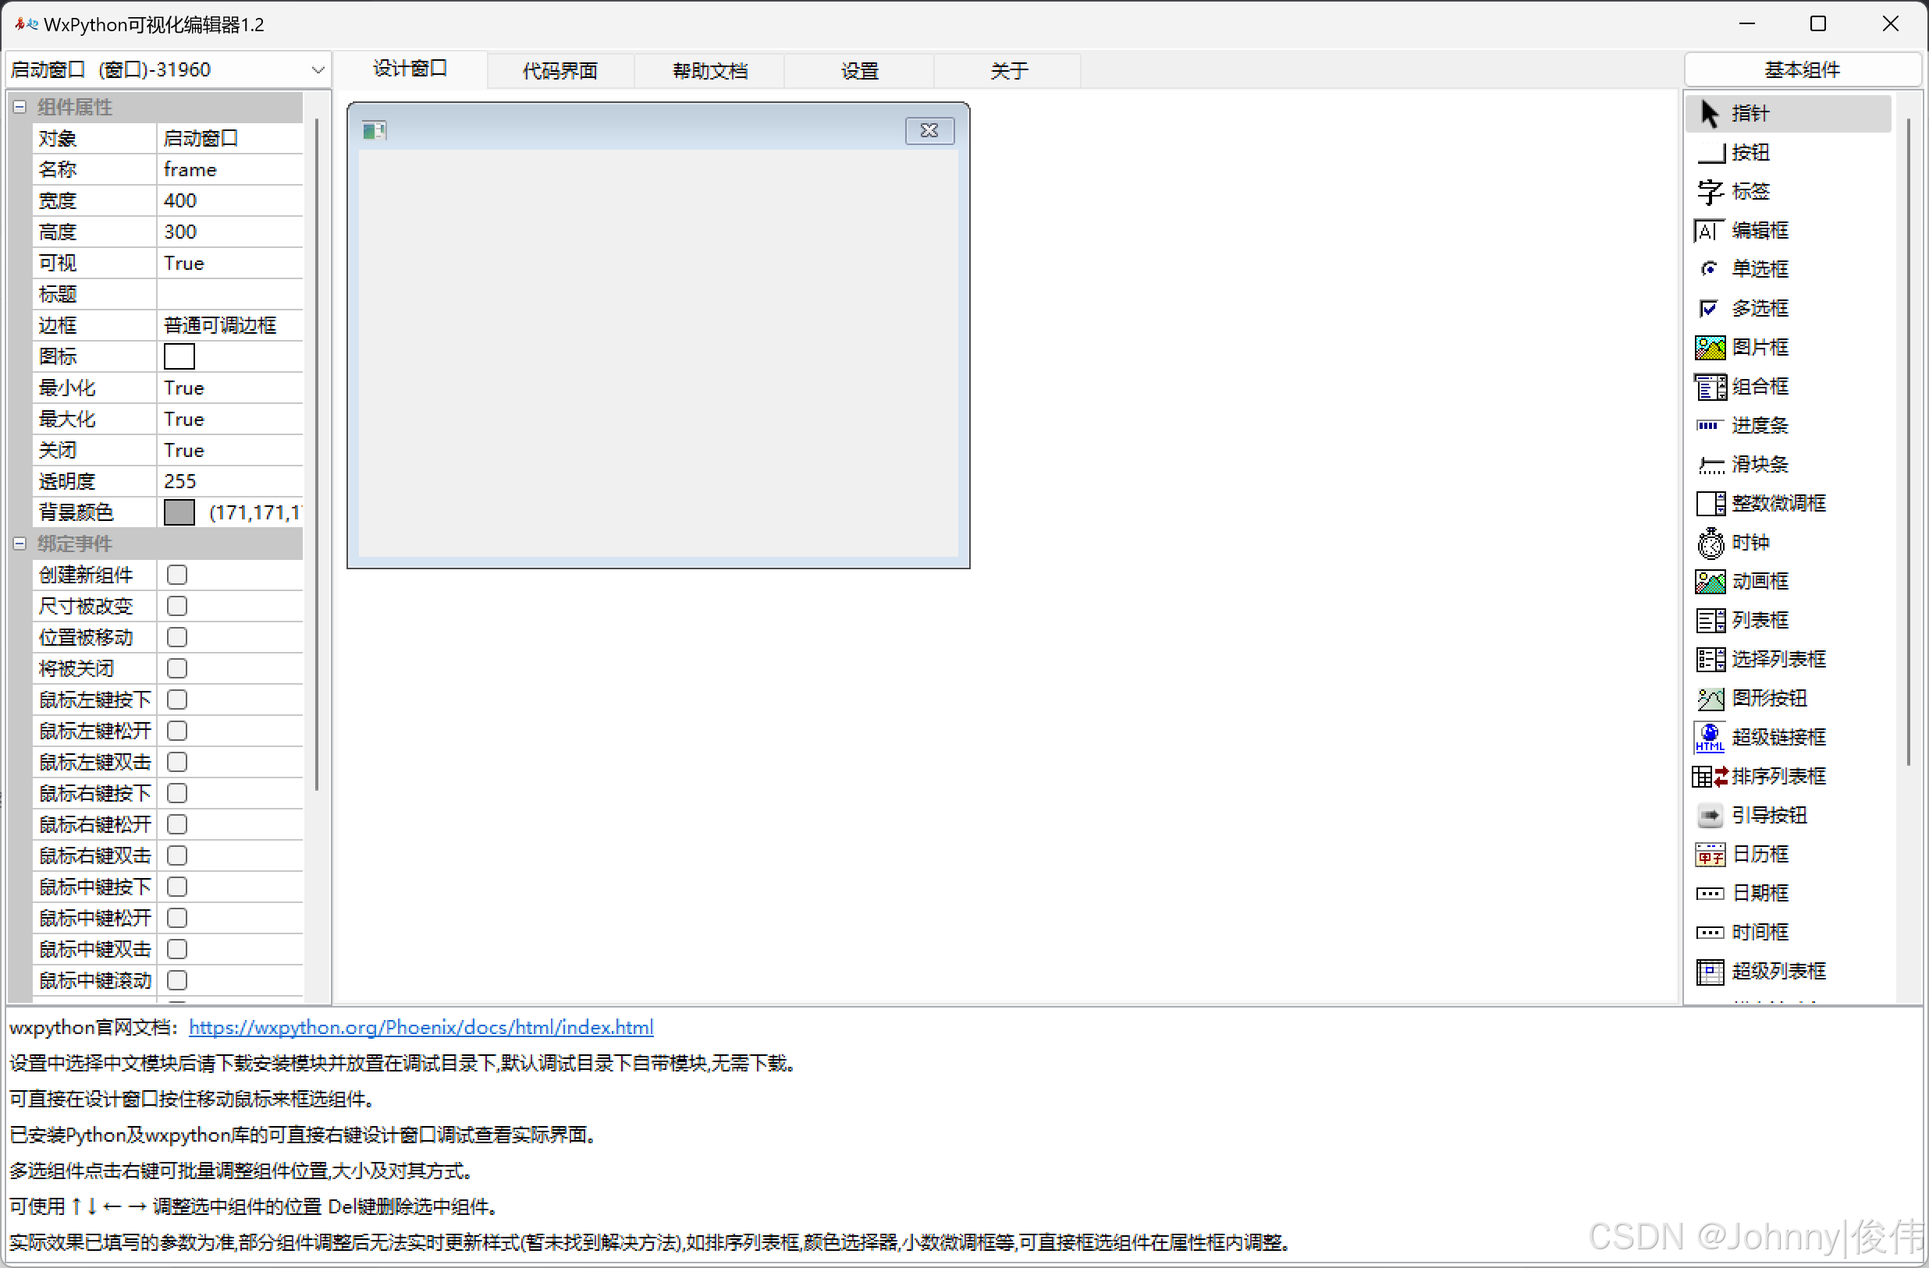Select the 超级链接框 hyperlink component
1929x1268 pixels.
(x=1711, y=737)
